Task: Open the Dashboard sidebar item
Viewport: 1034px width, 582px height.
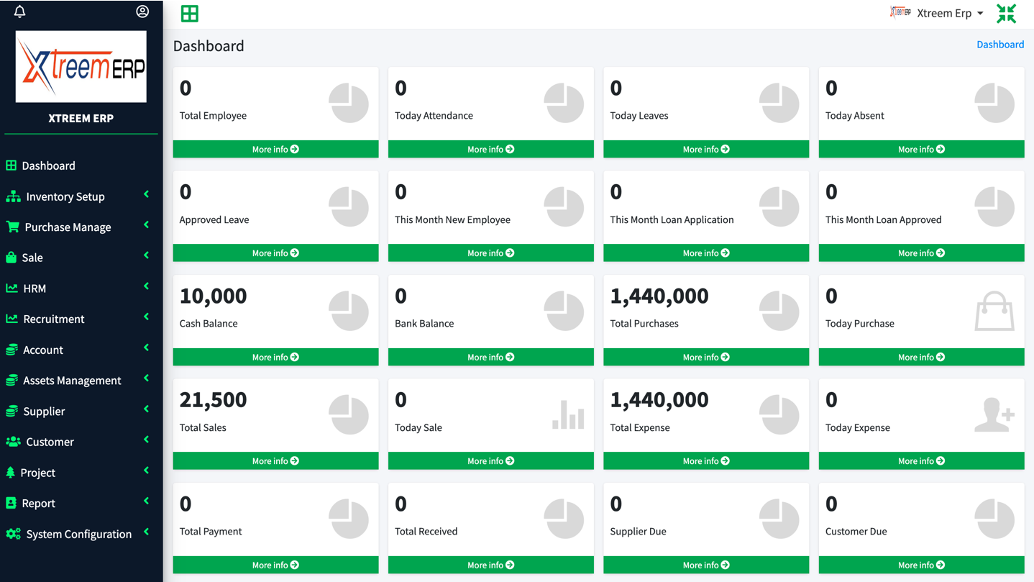Action: coord(48,165)
